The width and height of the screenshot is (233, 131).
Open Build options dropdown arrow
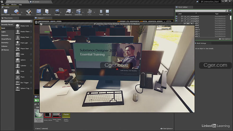coord(94,12)
